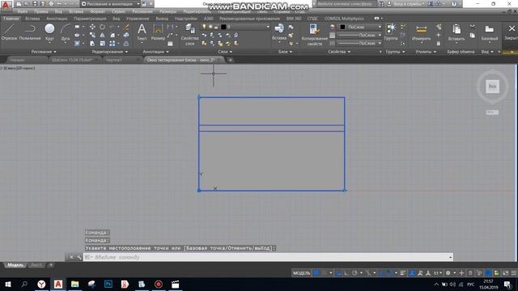Expand the Редактирование panel
The image size is (518, 291).
(x=110, y=52)
